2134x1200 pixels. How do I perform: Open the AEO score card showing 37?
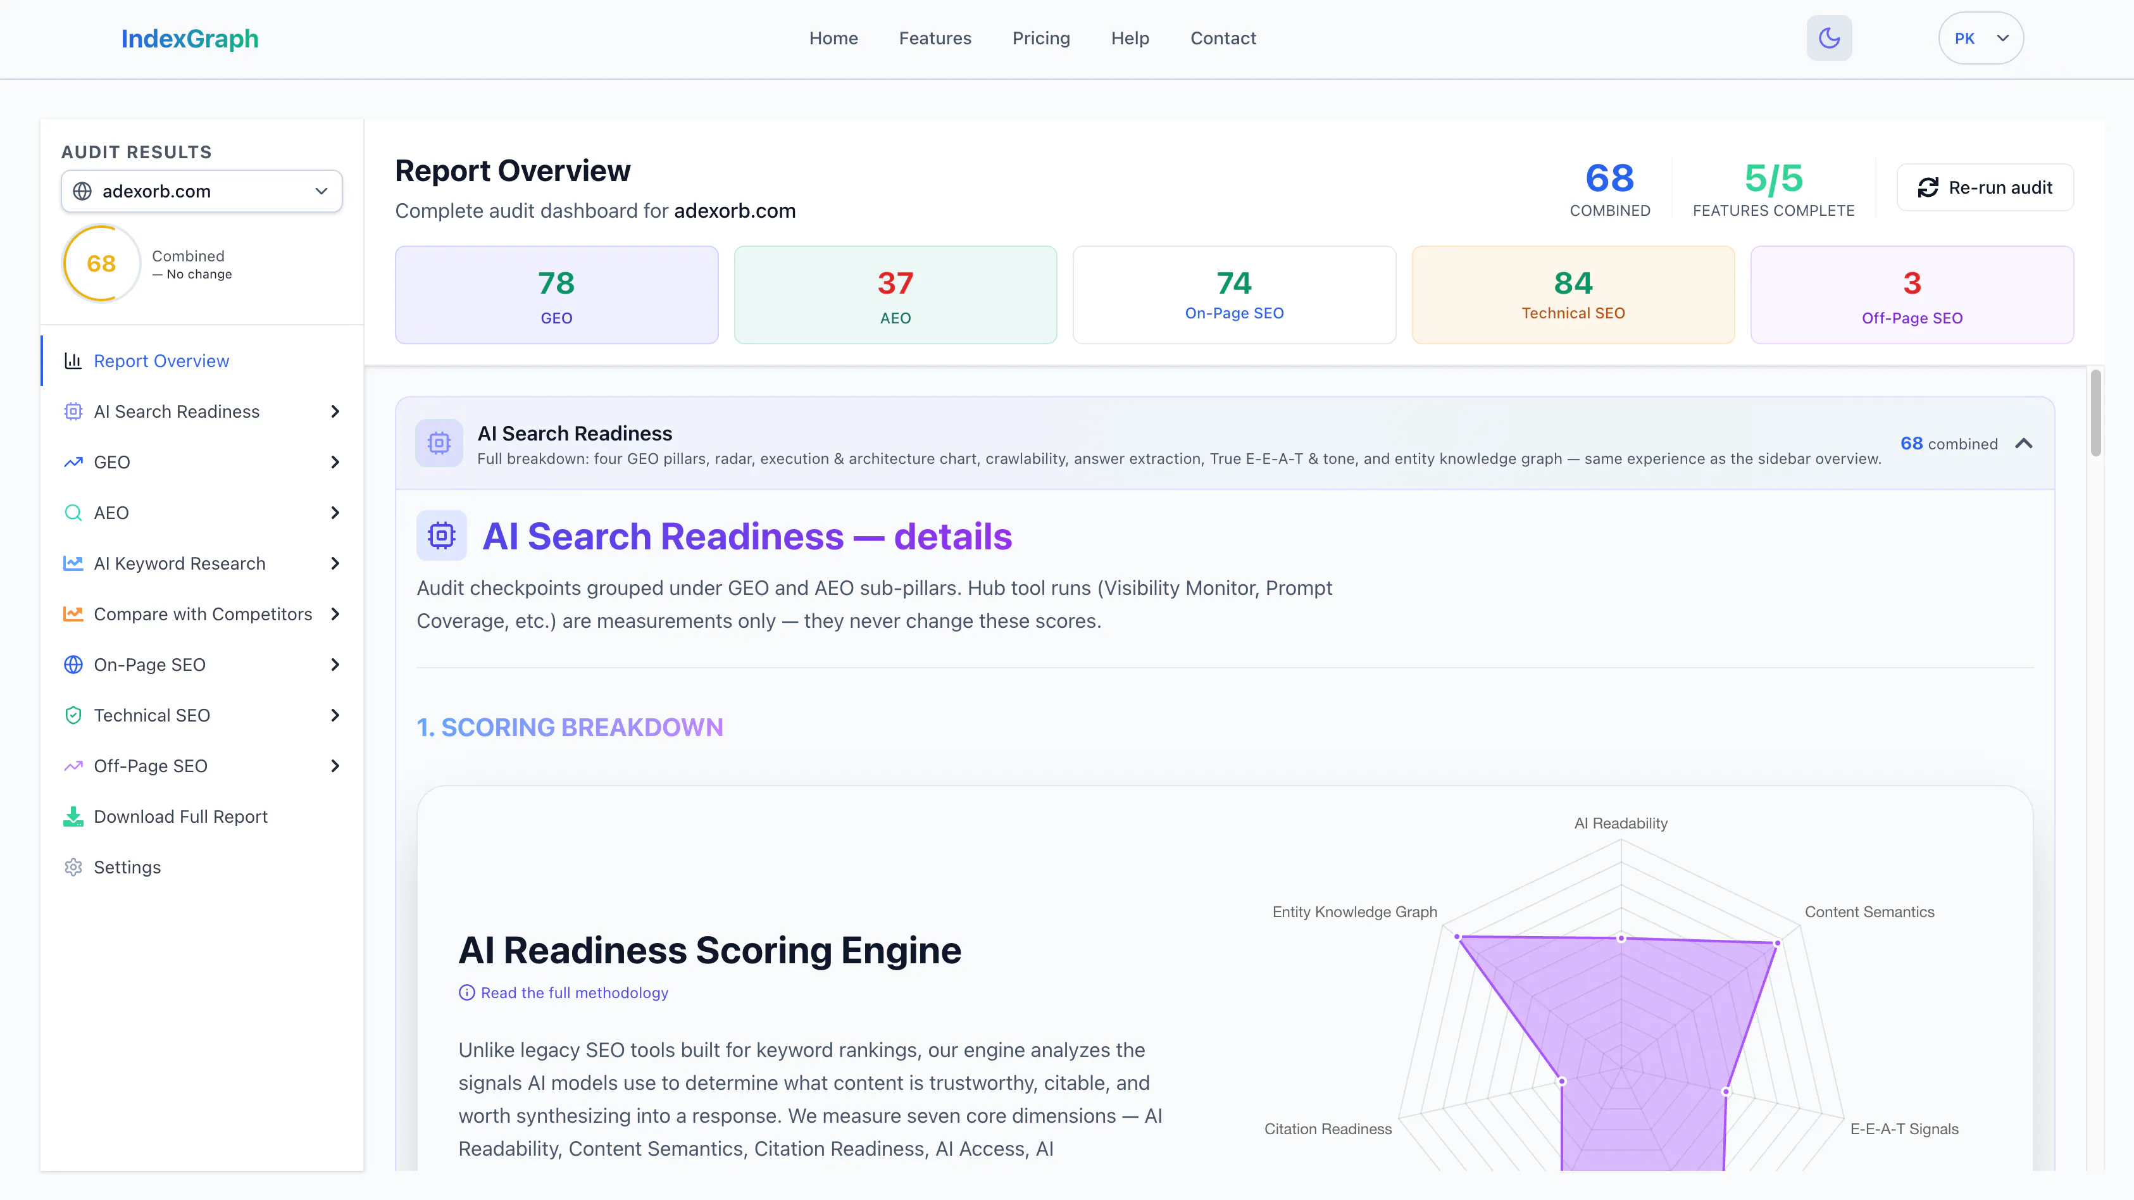(x=895, y=295)
